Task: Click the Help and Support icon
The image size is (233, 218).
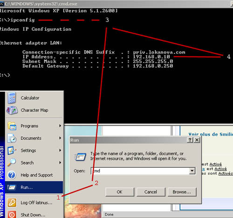Action: click(x=12, y=175)
